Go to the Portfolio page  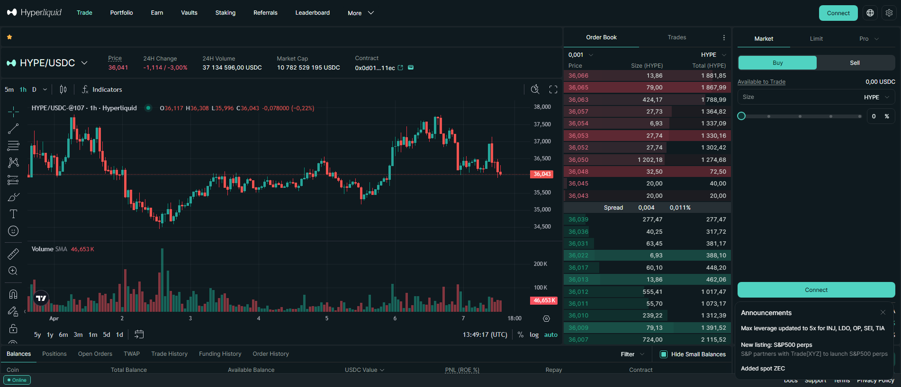coord(122,13)
